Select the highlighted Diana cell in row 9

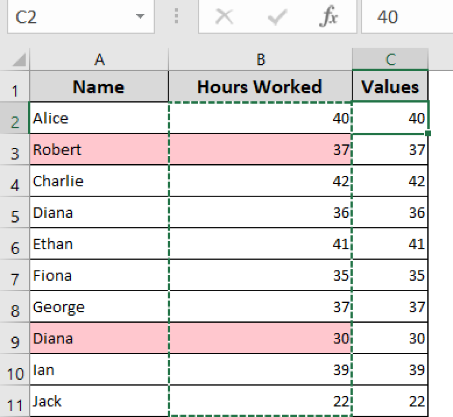(x=98, y=338)
